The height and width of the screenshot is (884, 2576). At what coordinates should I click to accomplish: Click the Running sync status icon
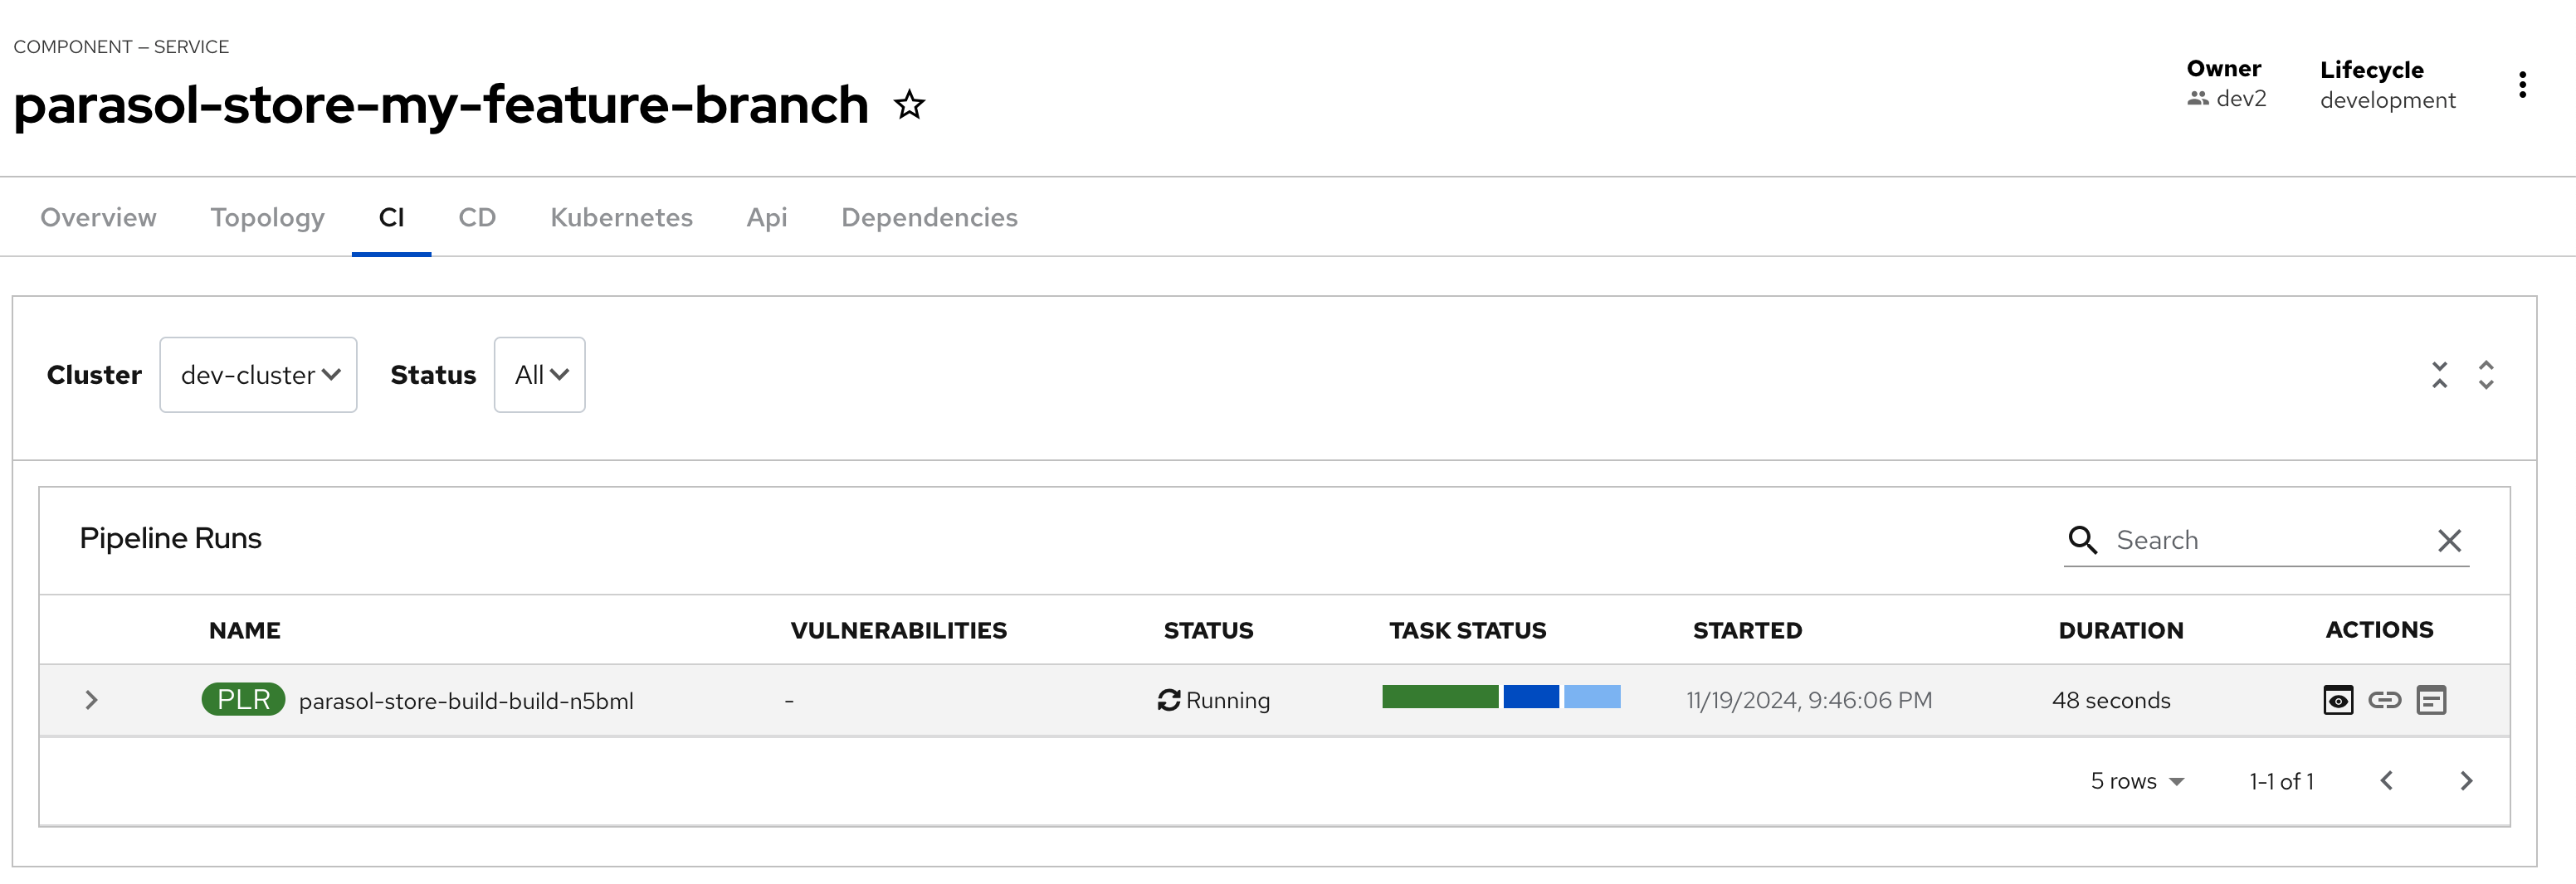(x=1168, y=700)
